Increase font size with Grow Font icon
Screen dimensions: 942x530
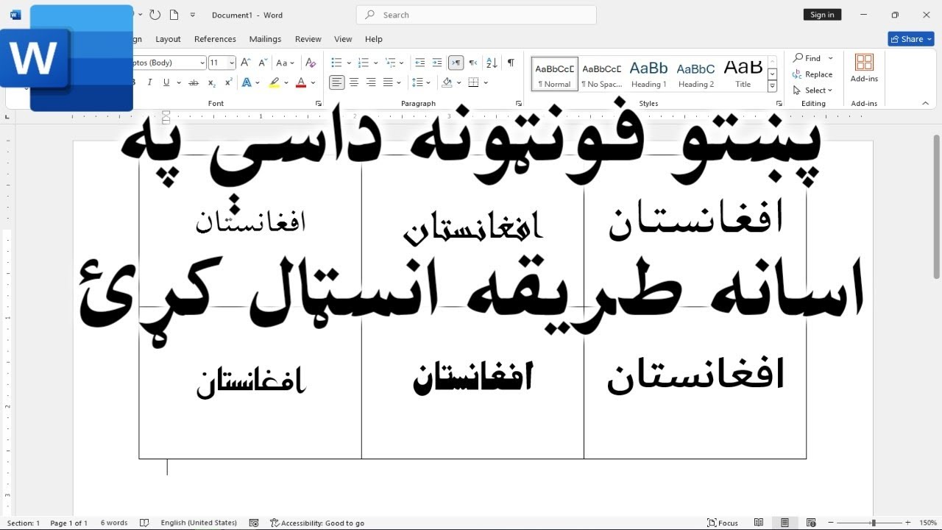pyautogui.click(x=246, y=63)
